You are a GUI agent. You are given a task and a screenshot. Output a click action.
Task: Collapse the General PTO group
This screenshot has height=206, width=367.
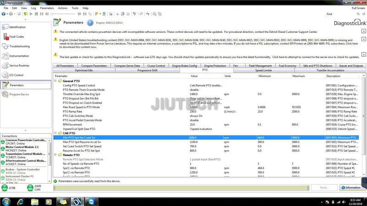point(56,81)
